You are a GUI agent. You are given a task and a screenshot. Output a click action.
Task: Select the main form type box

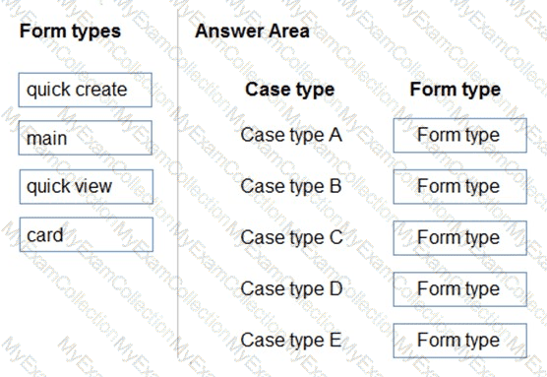[86, 138]
